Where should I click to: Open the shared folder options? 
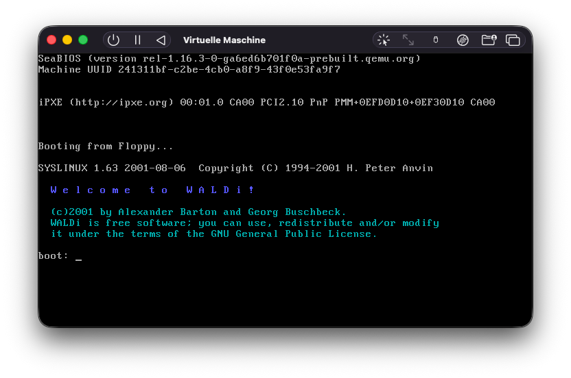tap(488, 40)
